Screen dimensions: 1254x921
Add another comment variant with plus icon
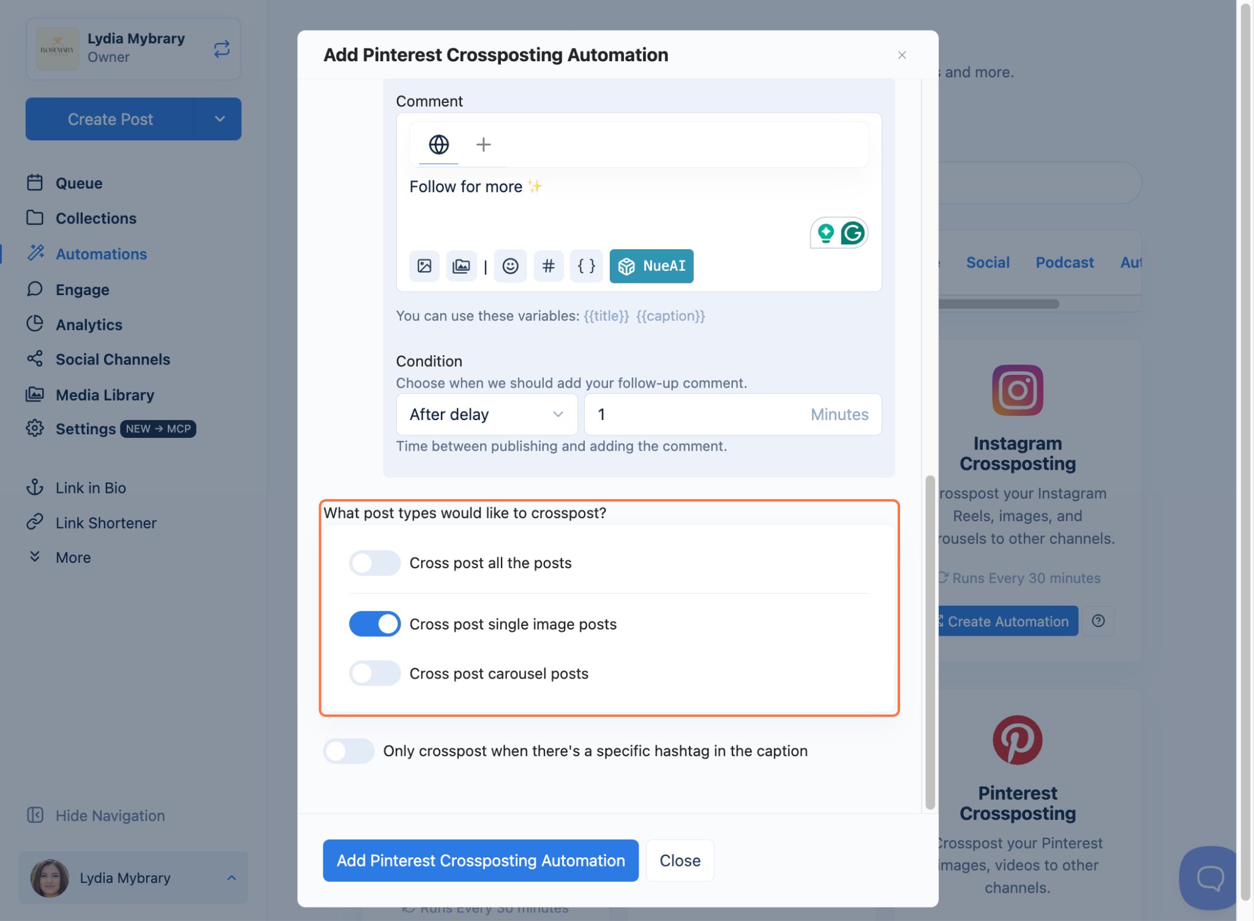click(x=483, y=145)
